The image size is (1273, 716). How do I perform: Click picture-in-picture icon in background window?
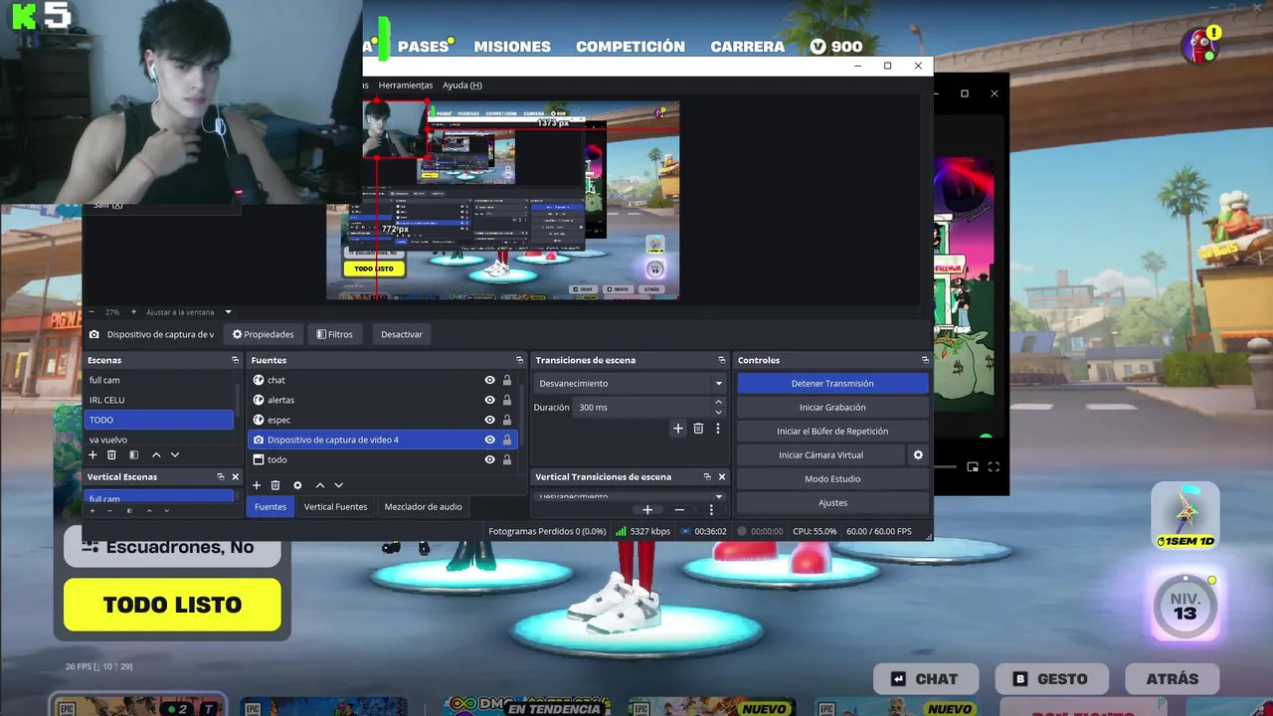pos(973,467)
